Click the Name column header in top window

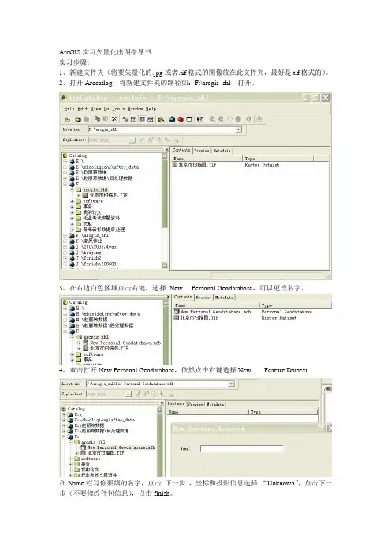(207, 159)
